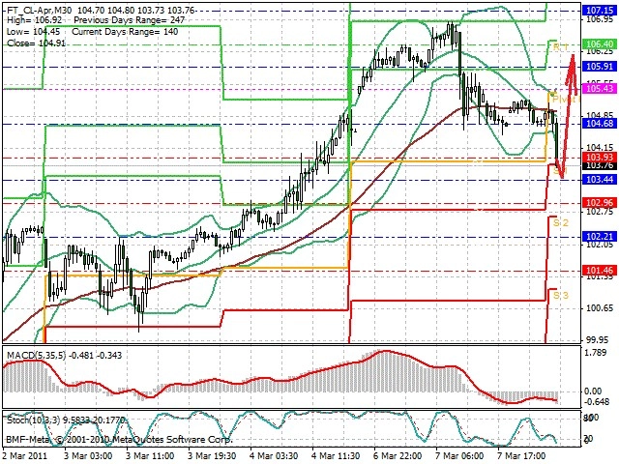Image resolution: width=619 pixels, height=464 pixels.
Task: Click the S 2 support level label
Action: 560,223
